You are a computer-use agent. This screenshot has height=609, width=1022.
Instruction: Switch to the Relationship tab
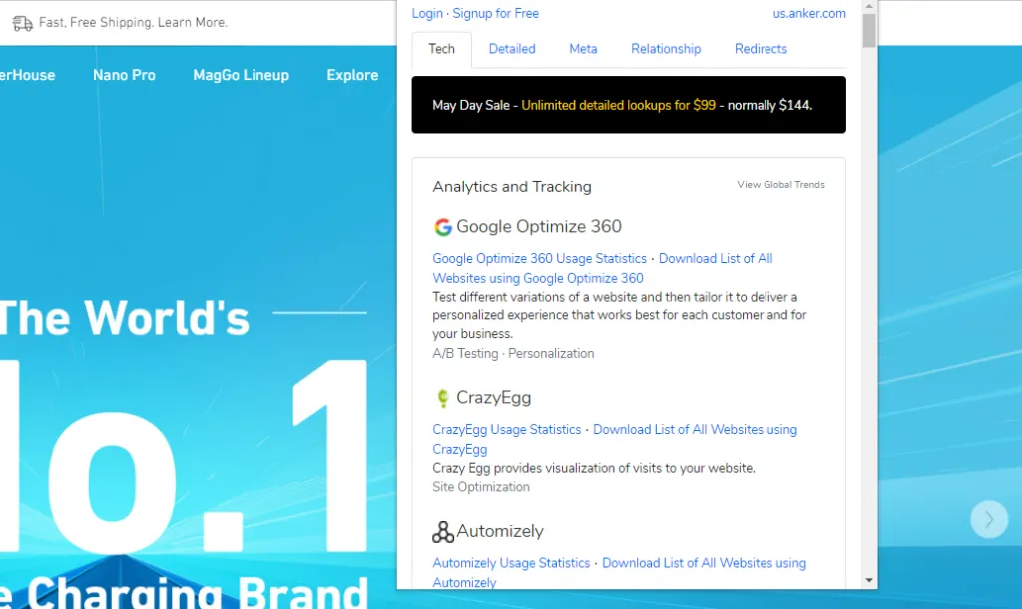click(666, 49)
